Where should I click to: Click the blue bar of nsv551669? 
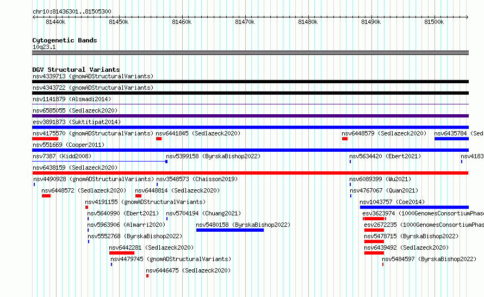(x=250, y=150)
